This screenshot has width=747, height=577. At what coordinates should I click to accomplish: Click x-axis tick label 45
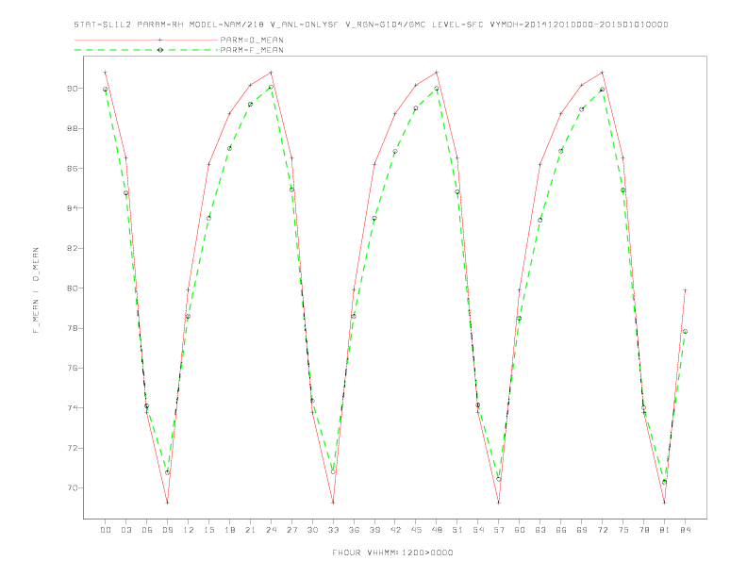[x=416, y=530]
